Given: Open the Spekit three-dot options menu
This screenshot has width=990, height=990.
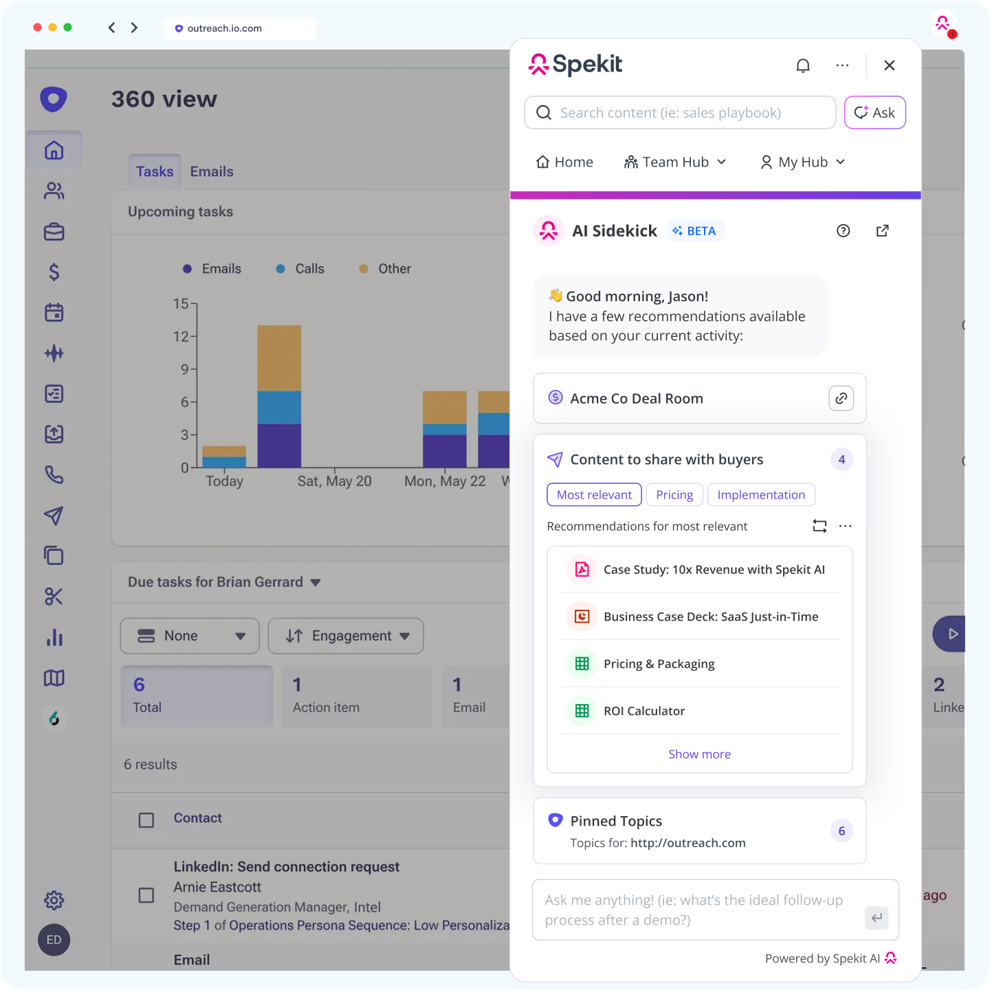Looking at the screenshot, I should 842,65.
